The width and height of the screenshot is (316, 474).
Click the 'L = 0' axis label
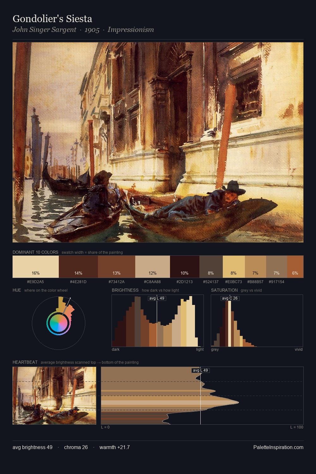coord(105,427)
